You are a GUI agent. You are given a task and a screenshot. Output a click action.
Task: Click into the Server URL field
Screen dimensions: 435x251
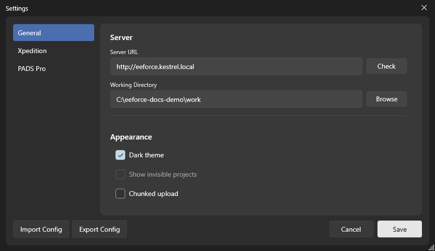click(236, 67)
